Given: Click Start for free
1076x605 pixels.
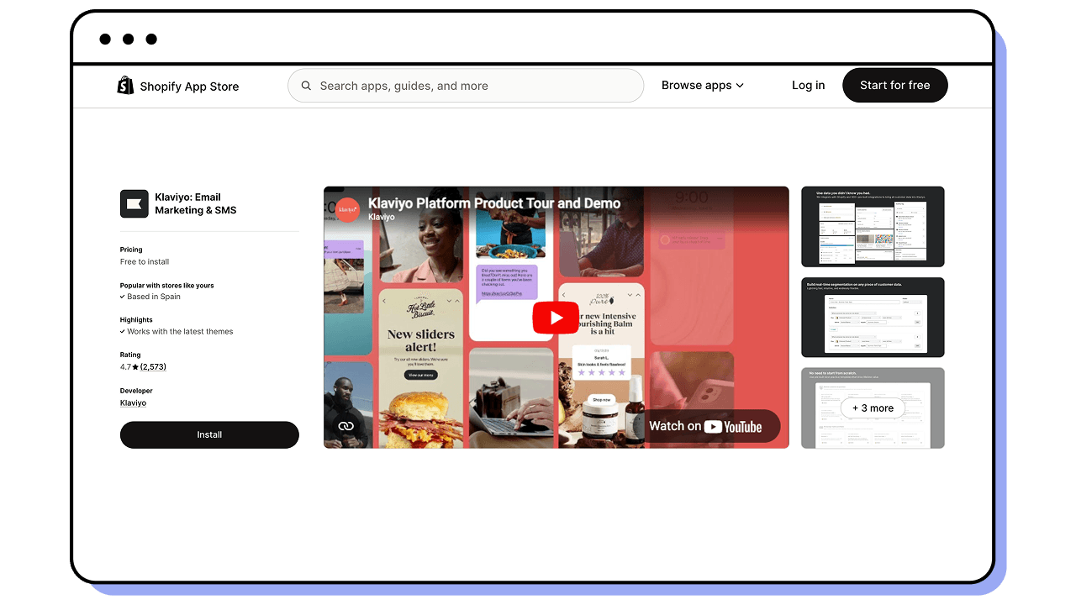Looking at the screenshot, I should tap(894, 85).
